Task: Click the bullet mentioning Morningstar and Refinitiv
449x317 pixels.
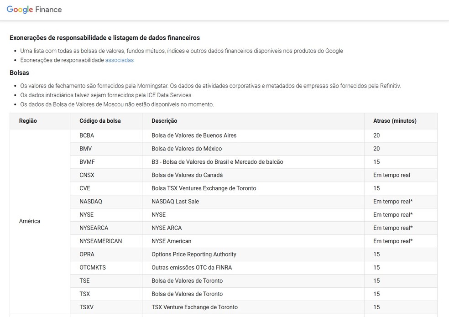Action: point(210,86)
